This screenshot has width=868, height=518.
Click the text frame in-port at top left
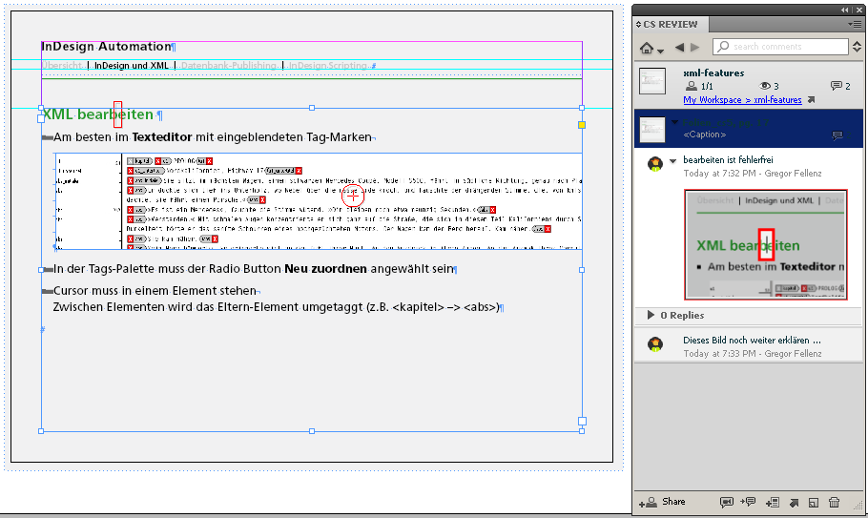[x=40, y=118]
